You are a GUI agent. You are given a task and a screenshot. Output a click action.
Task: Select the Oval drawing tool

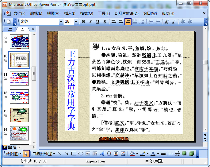[x=81, y=154]
